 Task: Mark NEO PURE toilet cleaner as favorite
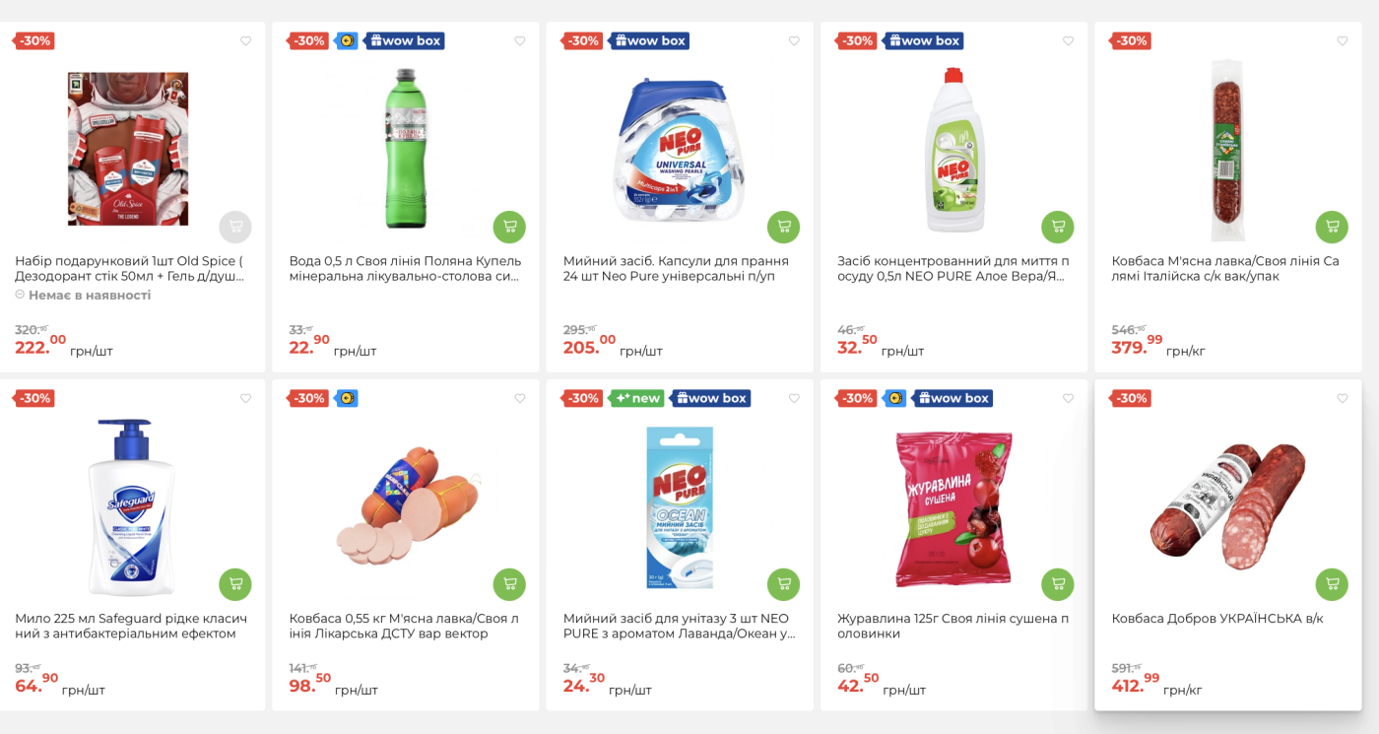(794, 399)
